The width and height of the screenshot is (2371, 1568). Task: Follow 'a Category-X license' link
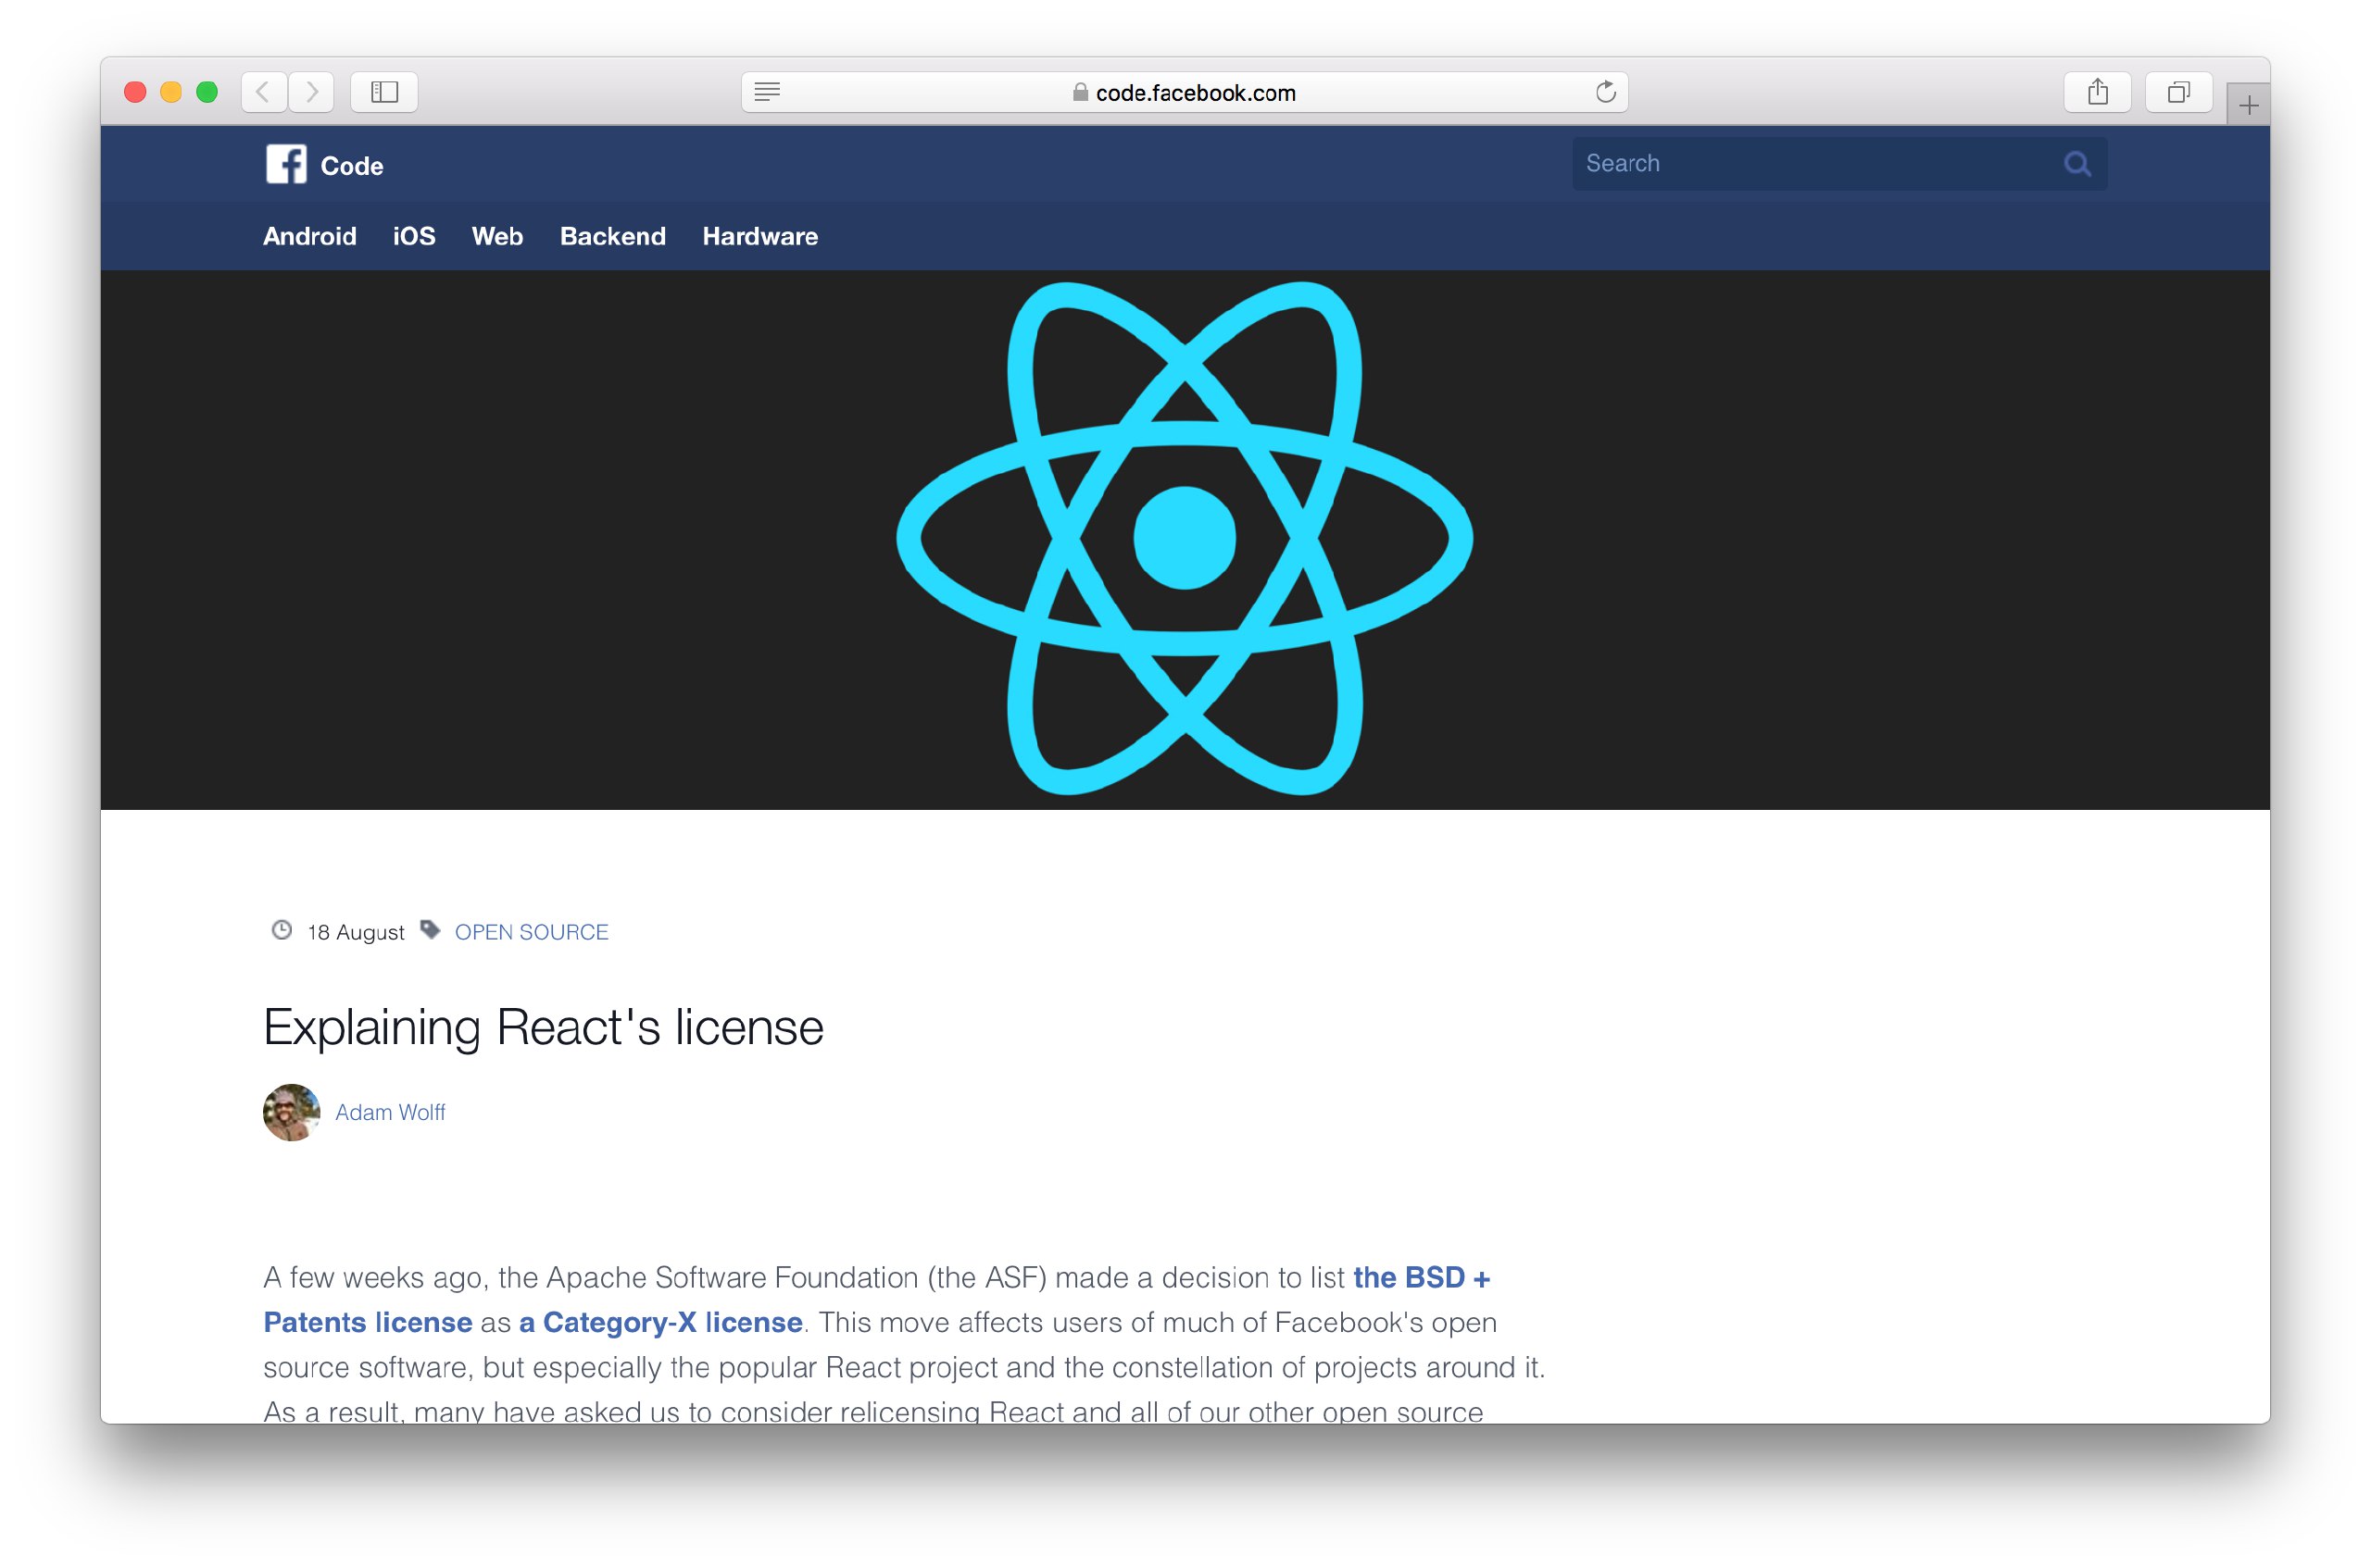tap(660, 1322)
